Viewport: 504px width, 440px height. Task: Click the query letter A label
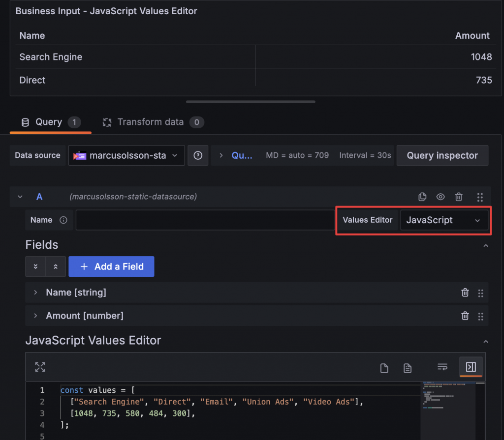(39, 197)
